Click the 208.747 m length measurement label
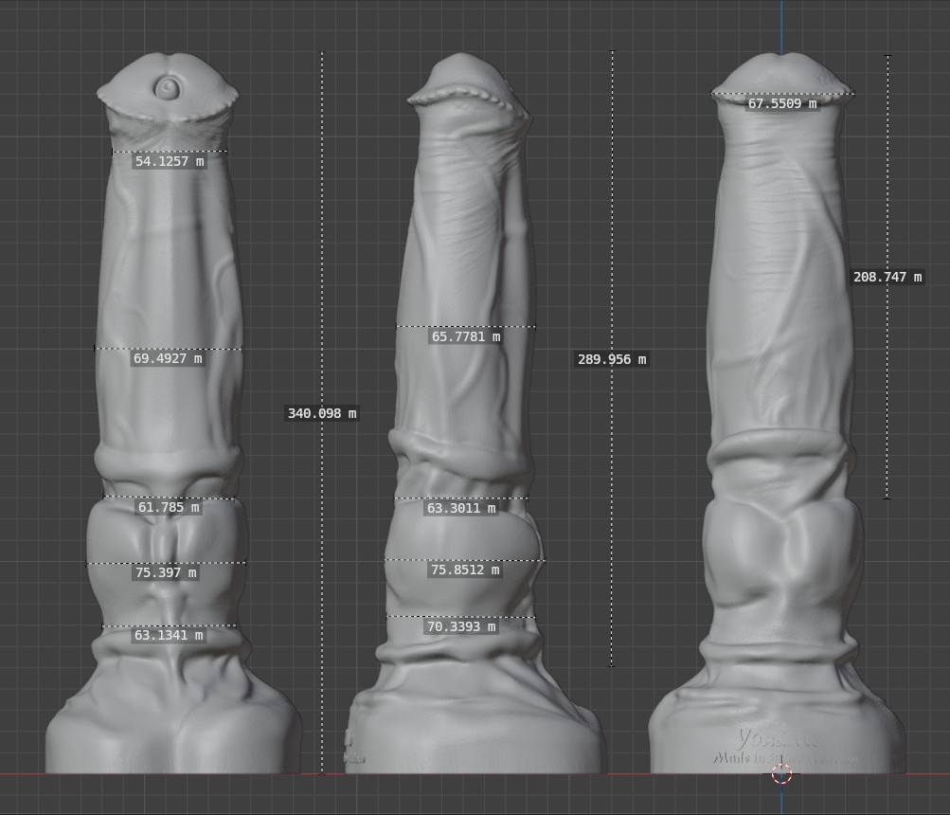This screenshot has width=950, height=815. pos(887,278)
